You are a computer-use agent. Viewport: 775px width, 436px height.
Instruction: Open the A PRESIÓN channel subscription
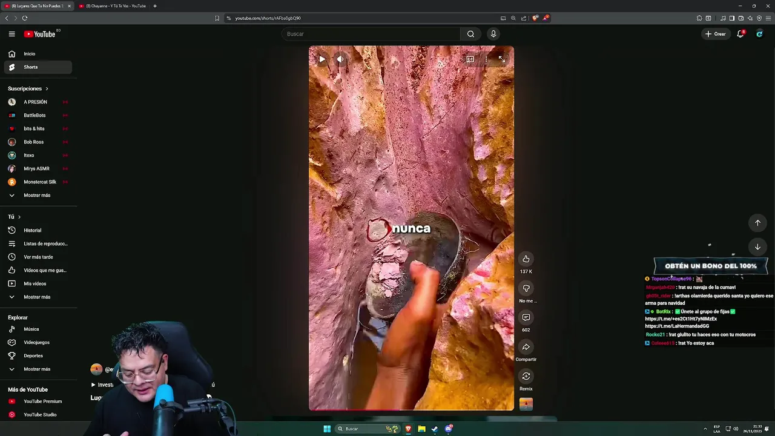[38, 102]
